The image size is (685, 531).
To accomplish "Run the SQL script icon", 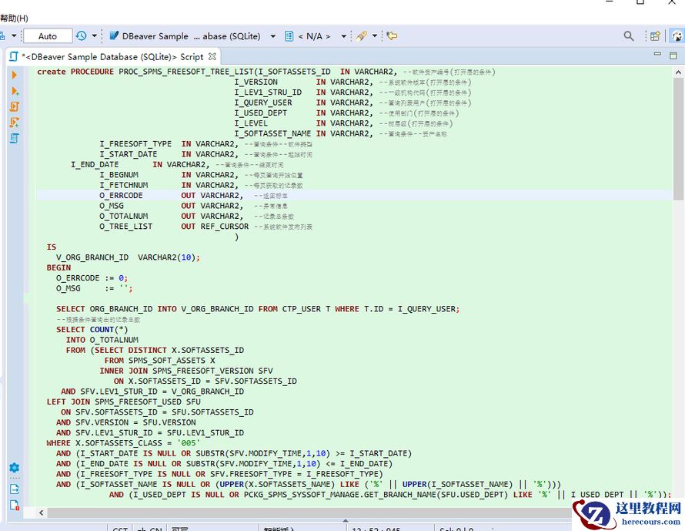I will [15, 106].
